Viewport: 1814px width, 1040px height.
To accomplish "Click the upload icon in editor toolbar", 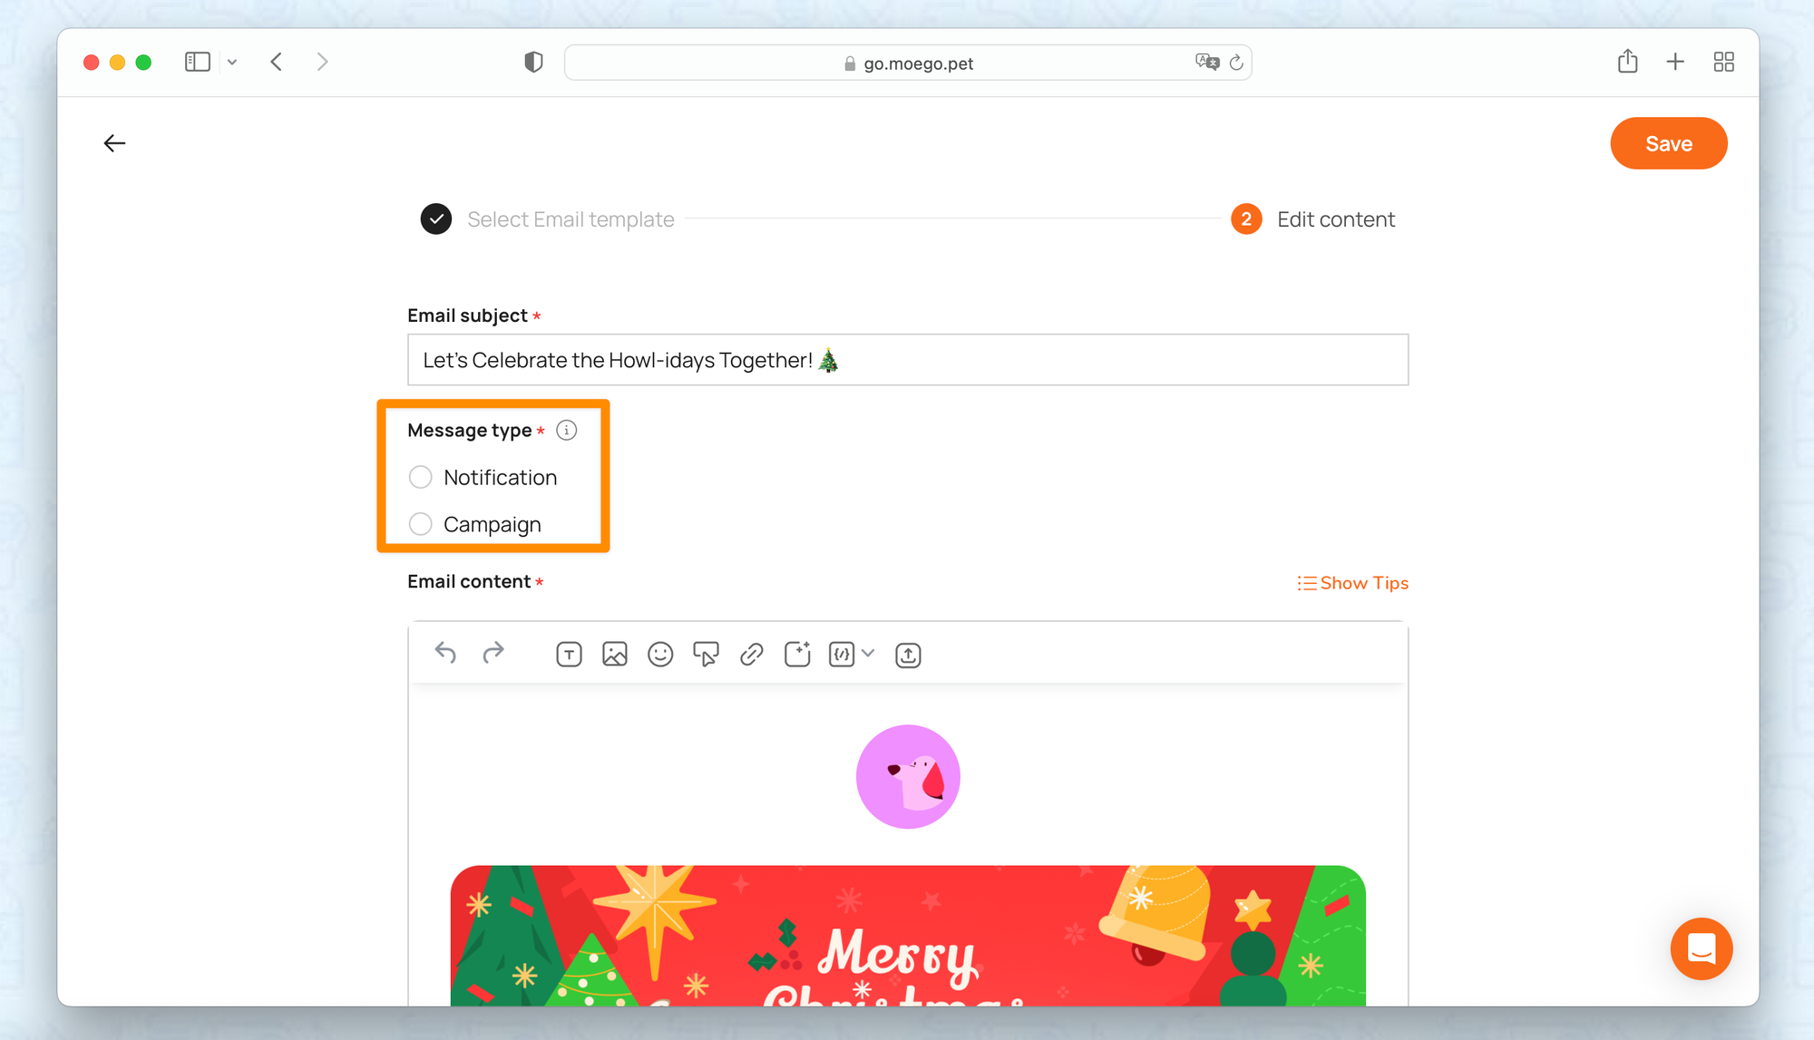I will coord(908,655).
